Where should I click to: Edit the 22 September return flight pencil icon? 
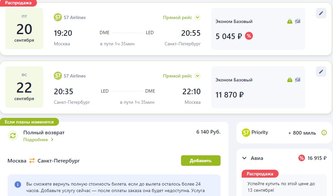(321, 72)
